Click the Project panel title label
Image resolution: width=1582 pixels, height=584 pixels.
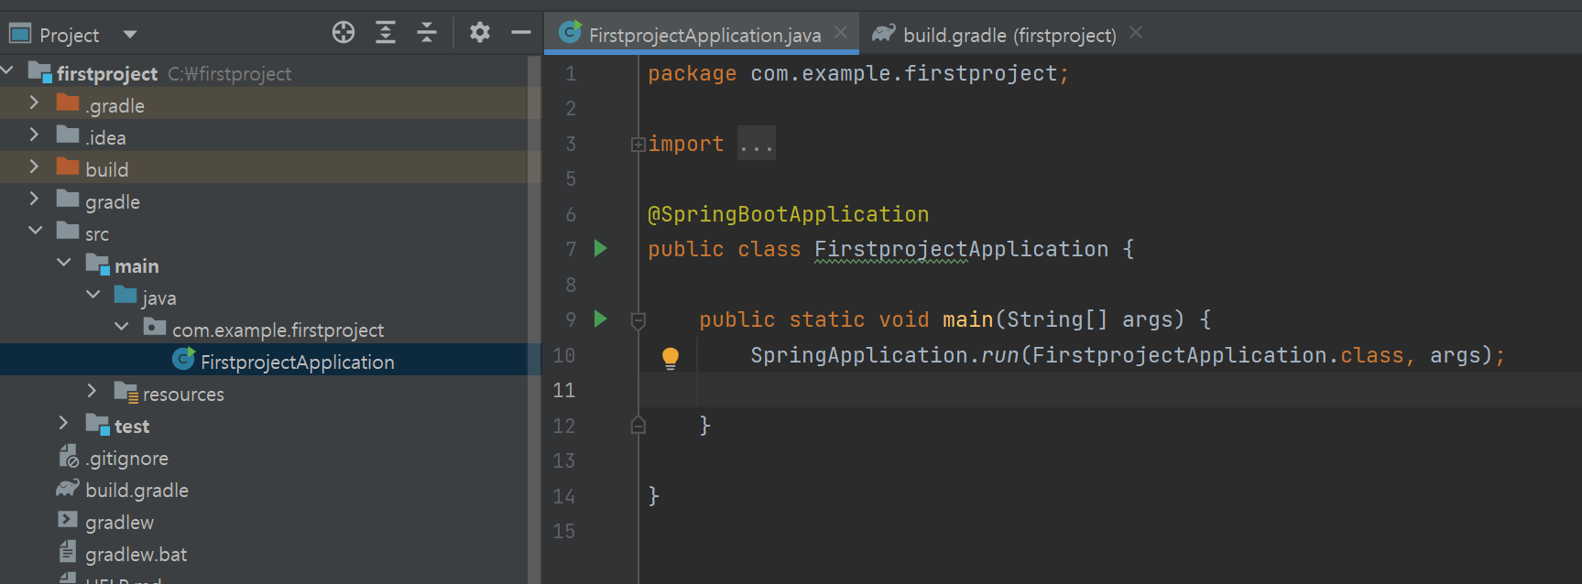[x=69, y=36]
